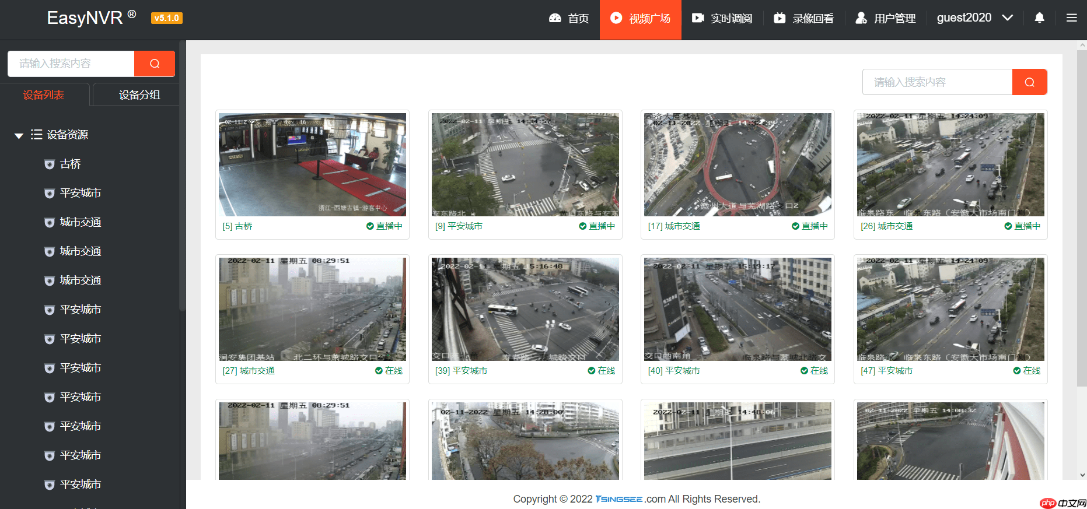Collapse the 设备资源 tree node
Viewport: 1087px width, 509px height.
[x=19, y=135]
